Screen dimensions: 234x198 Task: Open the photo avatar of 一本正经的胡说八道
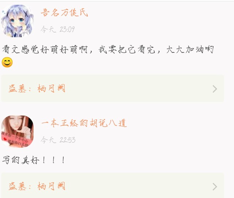pyautogui.click(x=17, y=131)
